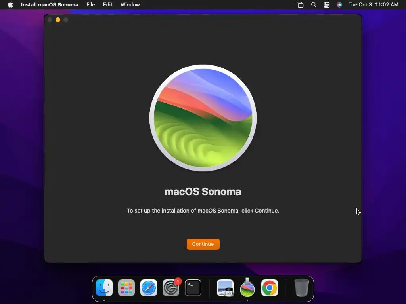This screenshot has width=406, height=304.
Task: Click the Stage Manager windows icon in menu bar
Action: [x=300, y=5]
